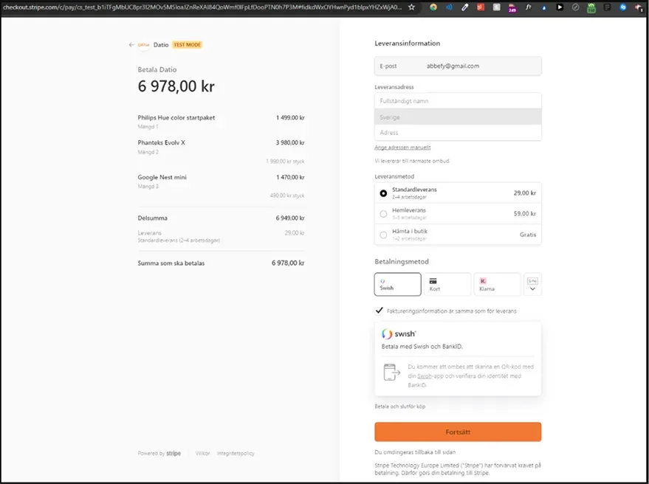649x484 pixels.
Task: Bookmark this page with the star icon
Action: (411, 7)
